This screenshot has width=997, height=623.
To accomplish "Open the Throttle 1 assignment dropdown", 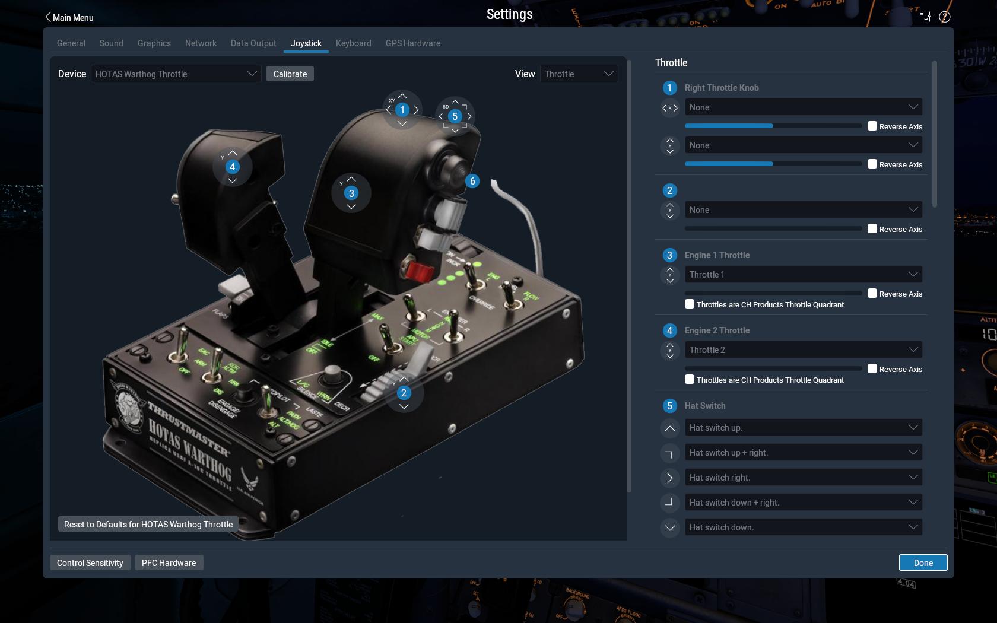I will 803,274.
